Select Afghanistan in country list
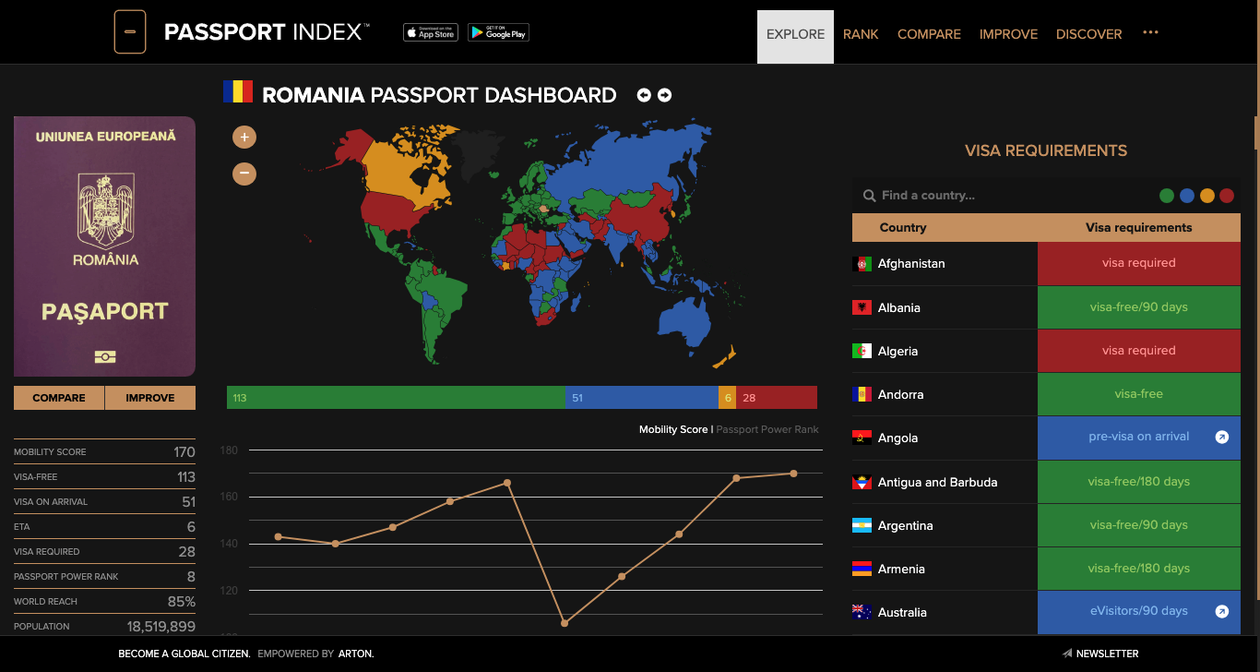This screenshot has width=1260, height=672. (911, 264)
